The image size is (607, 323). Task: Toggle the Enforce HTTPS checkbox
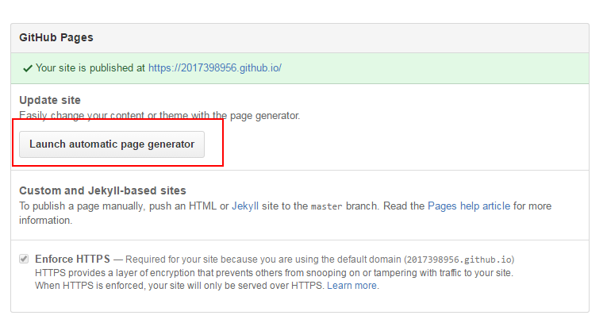[x=24, y=259]
